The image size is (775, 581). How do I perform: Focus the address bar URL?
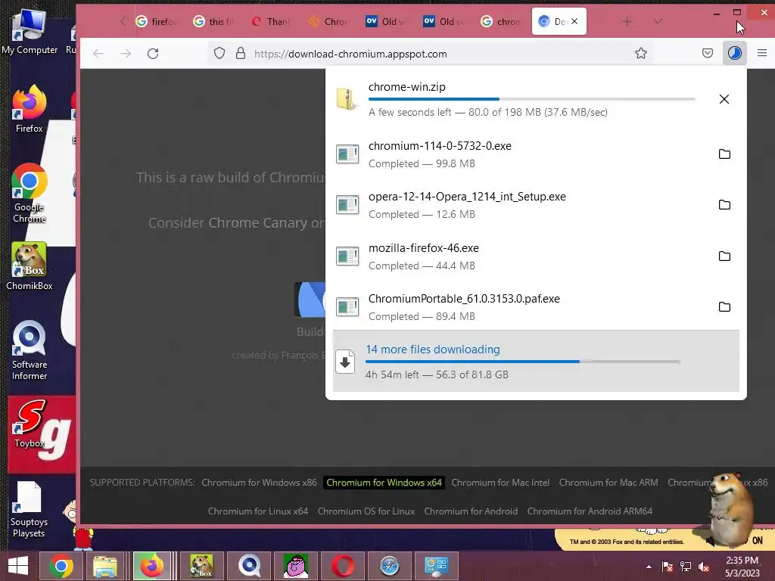tap(350, 54)
